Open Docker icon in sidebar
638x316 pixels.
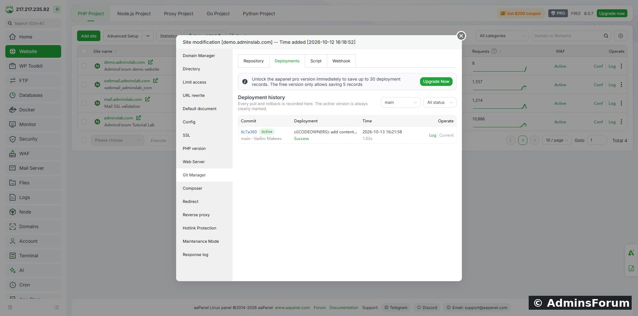[12, 110]
